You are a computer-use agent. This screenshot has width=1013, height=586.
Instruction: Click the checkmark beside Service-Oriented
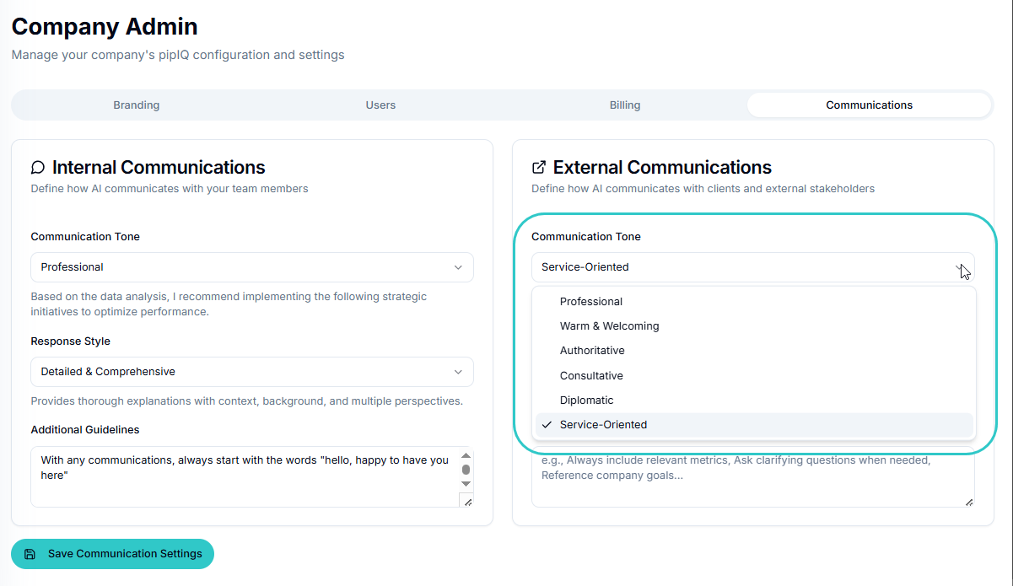pos(547,425)
